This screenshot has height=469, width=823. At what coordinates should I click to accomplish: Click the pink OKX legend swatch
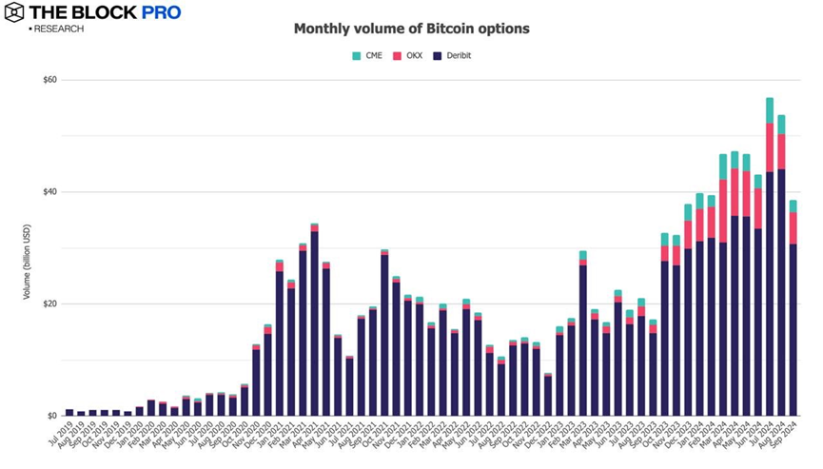coord(397,55)
